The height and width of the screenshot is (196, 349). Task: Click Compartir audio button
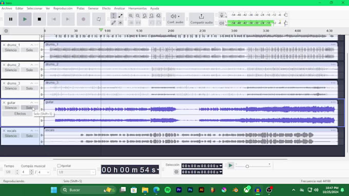(201, 19)
